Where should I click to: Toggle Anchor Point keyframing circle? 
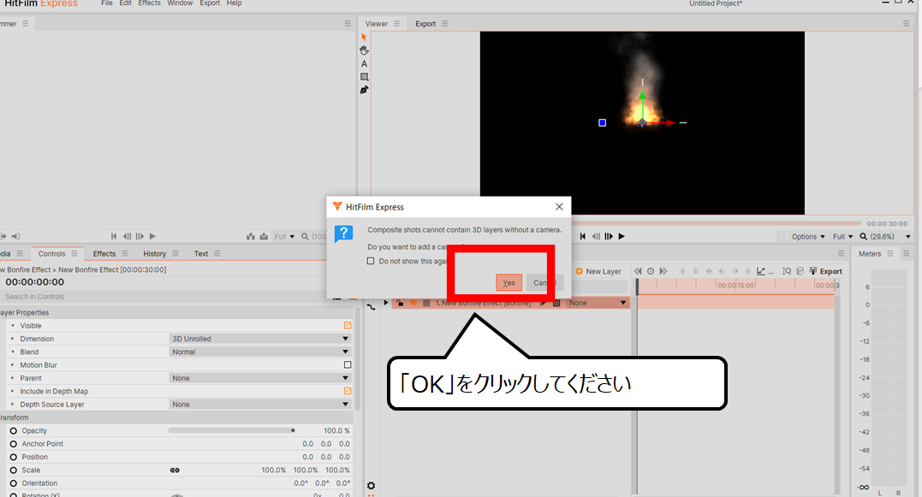(x=14, y=444)
